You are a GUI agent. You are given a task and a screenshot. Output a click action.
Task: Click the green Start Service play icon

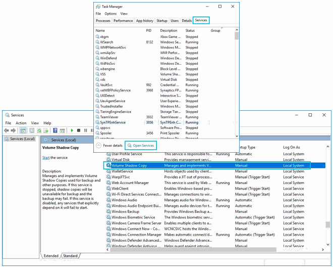(x=72, y=130)
